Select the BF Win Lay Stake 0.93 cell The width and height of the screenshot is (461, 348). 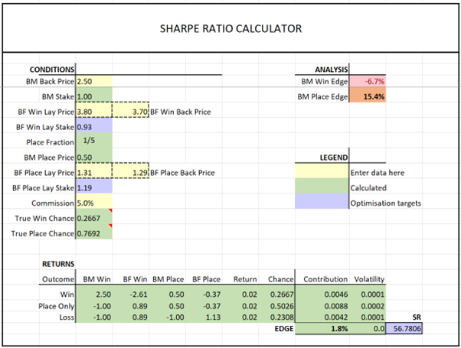93,127
